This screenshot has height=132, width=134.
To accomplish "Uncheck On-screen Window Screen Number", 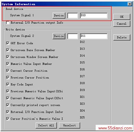I will pyautogui.click(x=8, y=57).
